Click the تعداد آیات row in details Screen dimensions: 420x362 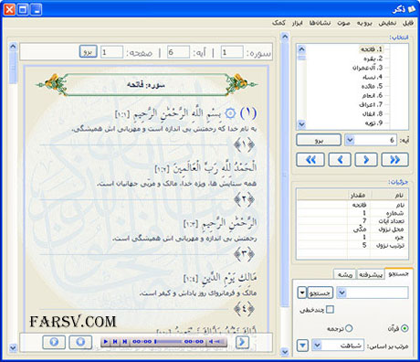[352, 221]
